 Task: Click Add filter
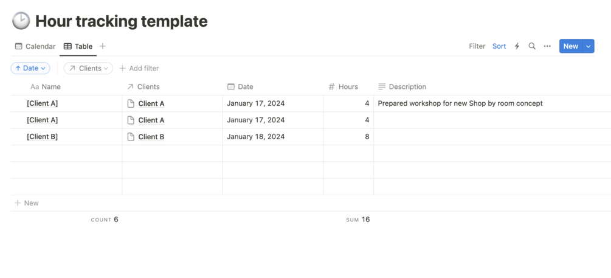pyautogui.click(x=139, y=68)
